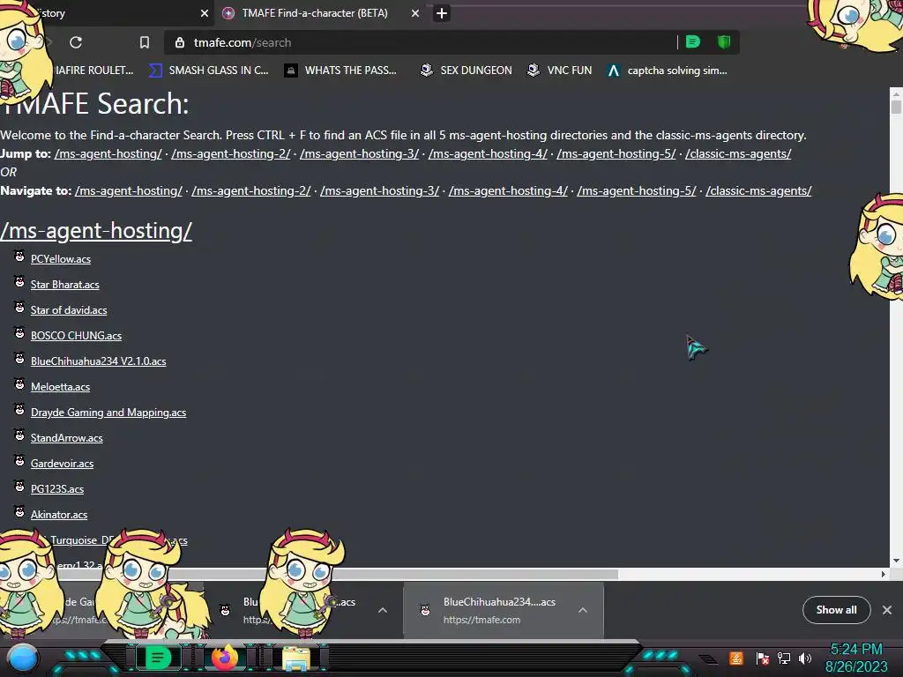The image size is (903, 677).
Task: Close the TMAFE Find-a-character tab
Action: (x=415, y=13)
